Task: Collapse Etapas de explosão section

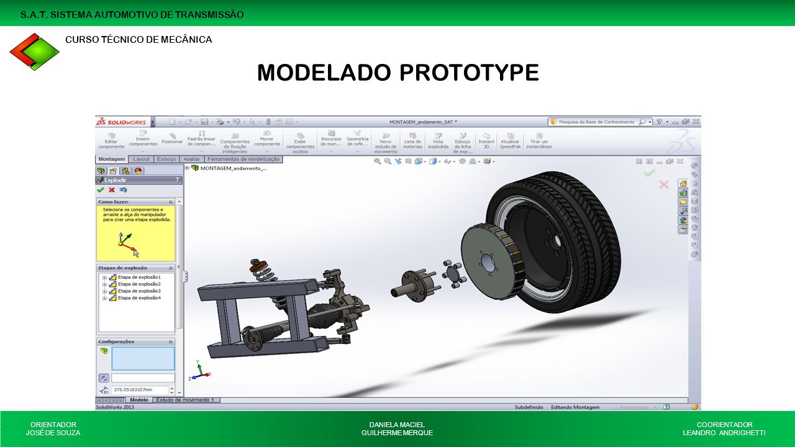Action: coord(171,268)
